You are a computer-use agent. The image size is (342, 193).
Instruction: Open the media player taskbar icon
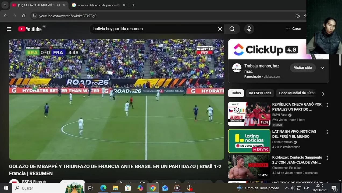[x=177, y=188]
